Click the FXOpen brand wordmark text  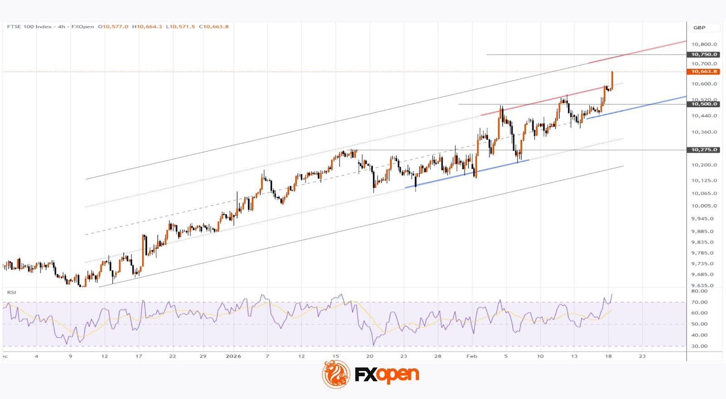click(386, 375)
